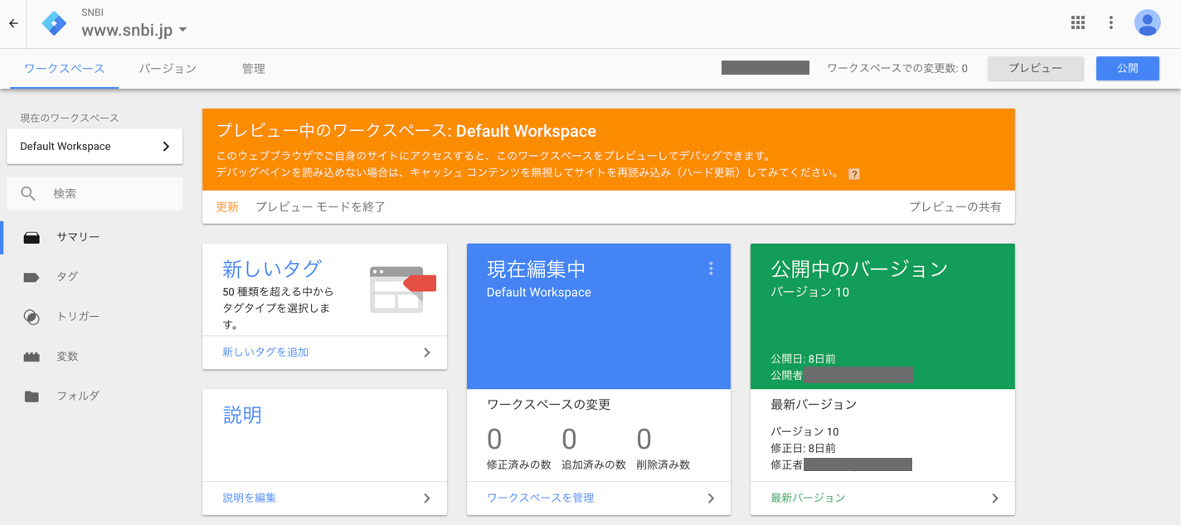The image size is (1181, 525).
Task: Click the 説明 card heading
Action: coord(242,415)
